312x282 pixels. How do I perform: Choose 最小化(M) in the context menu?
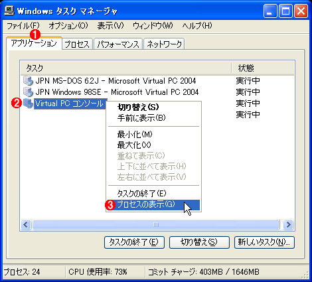(x=135, y=134)
